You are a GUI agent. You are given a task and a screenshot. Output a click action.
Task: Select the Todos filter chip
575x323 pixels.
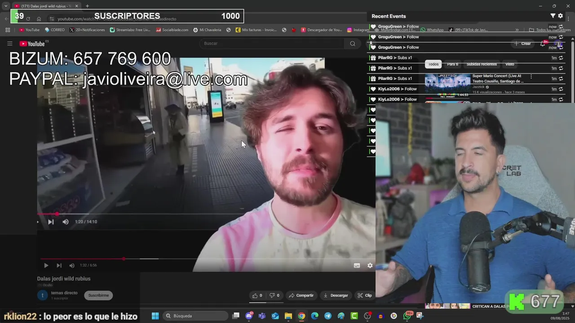pyautogui.click(x=433, y=64)
